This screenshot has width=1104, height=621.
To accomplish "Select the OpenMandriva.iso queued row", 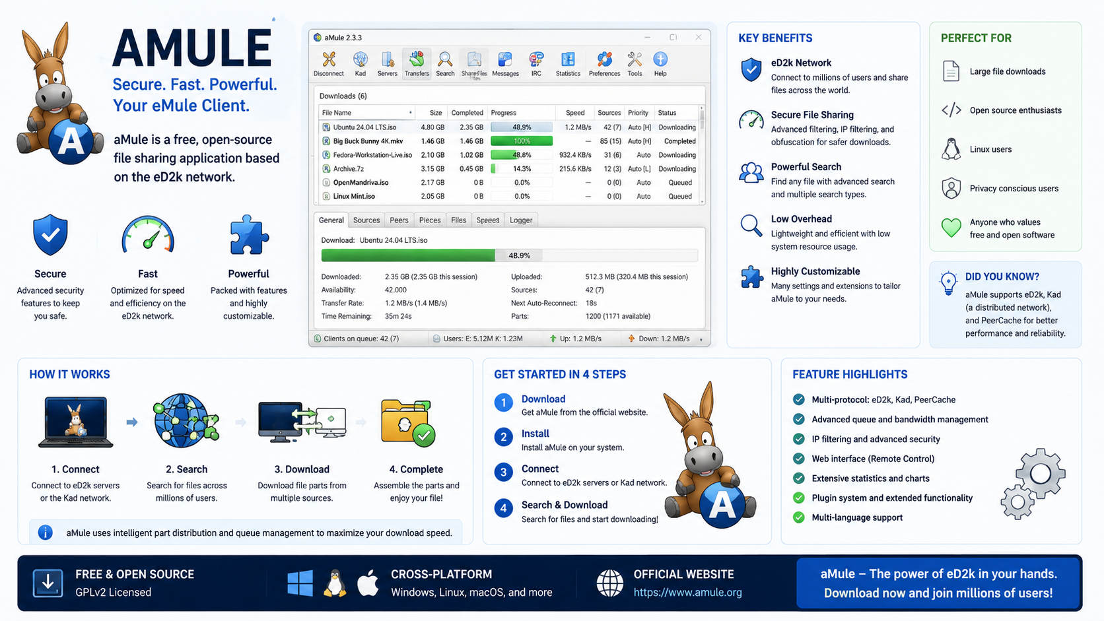I will (x=508, y=183).
